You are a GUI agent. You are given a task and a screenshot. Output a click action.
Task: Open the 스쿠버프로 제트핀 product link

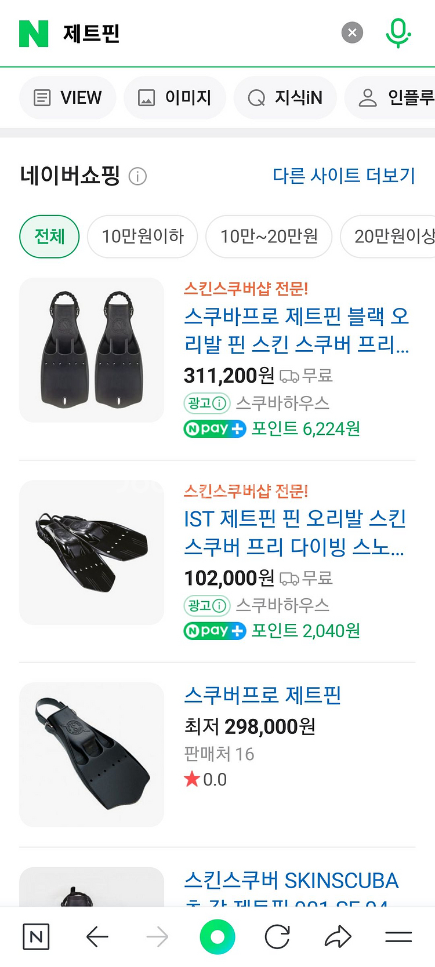263,695
